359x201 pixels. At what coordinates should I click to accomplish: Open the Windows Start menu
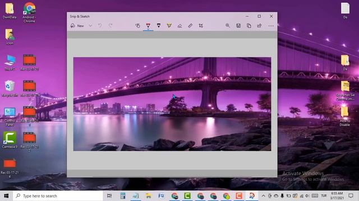[x=6, y=196]
